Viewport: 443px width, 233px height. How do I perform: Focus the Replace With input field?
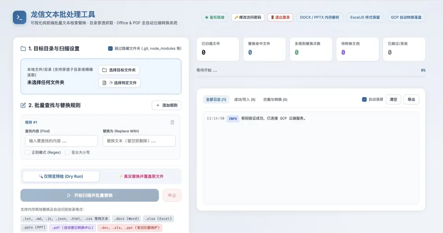click(x=139, y=141)
